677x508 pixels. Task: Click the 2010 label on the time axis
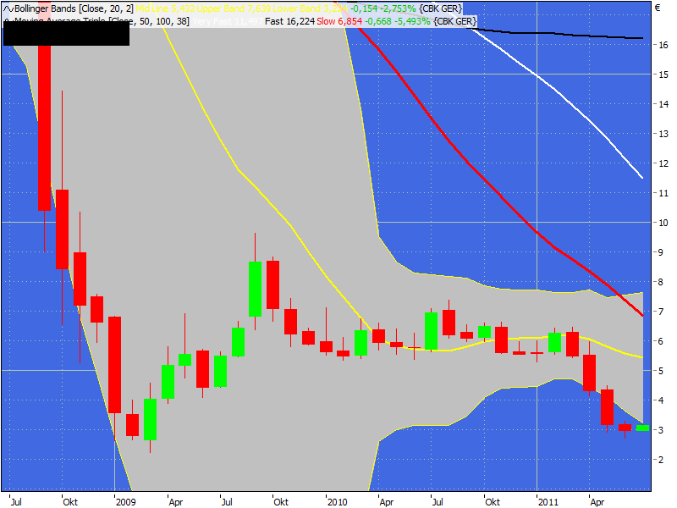[337, 502]
